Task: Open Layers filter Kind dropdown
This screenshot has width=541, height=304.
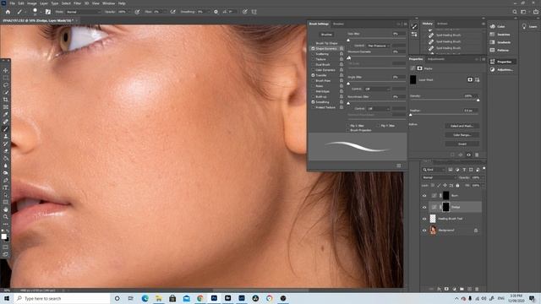Action: click(434, 170)
